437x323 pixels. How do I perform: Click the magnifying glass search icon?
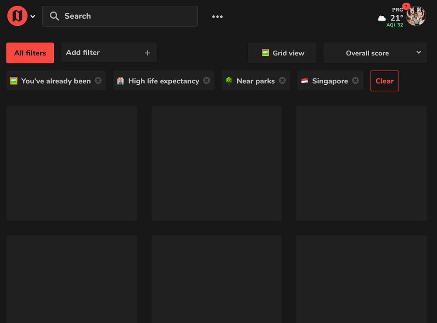[54, 16]
